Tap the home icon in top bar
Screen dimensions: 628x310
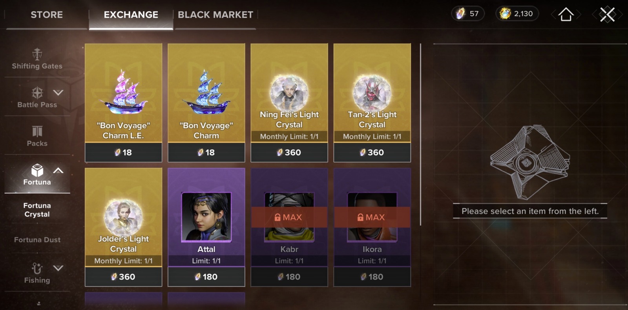tap(566, 15)
